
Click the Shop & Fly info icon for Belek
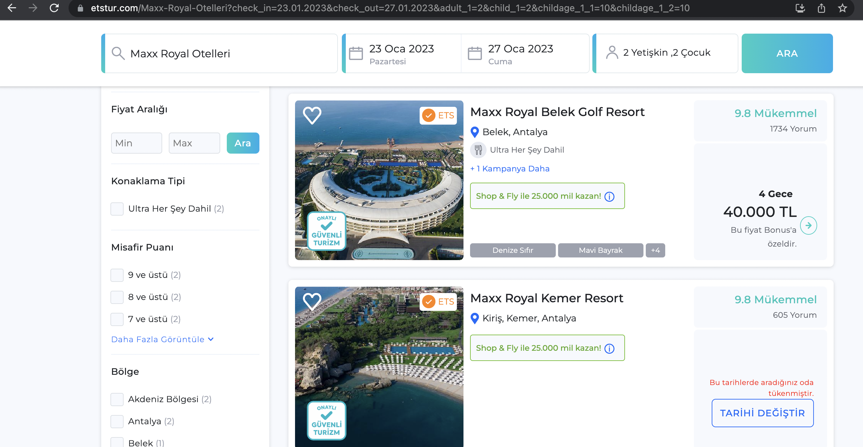coord(609,196)
